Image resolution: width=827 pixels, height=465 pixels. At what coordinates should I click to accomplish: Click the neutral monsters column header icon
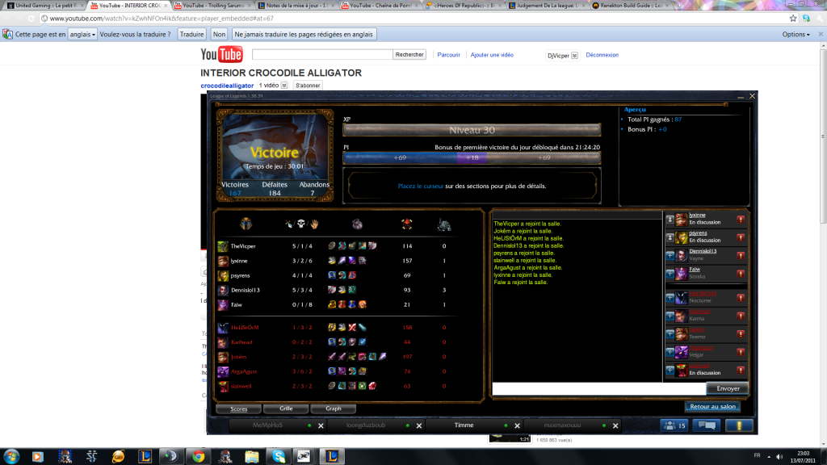click(444, 224)
